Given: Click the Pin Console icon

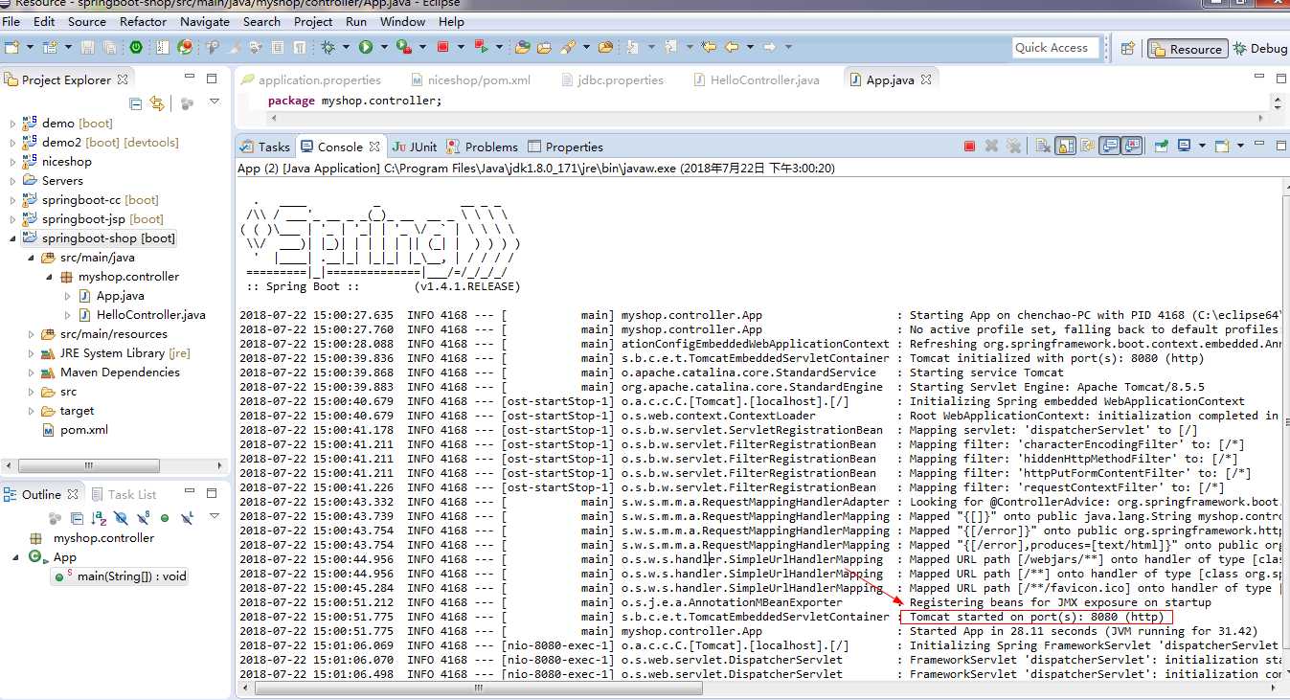Looking at the screenshot, I should click(x=1161, y=146).
